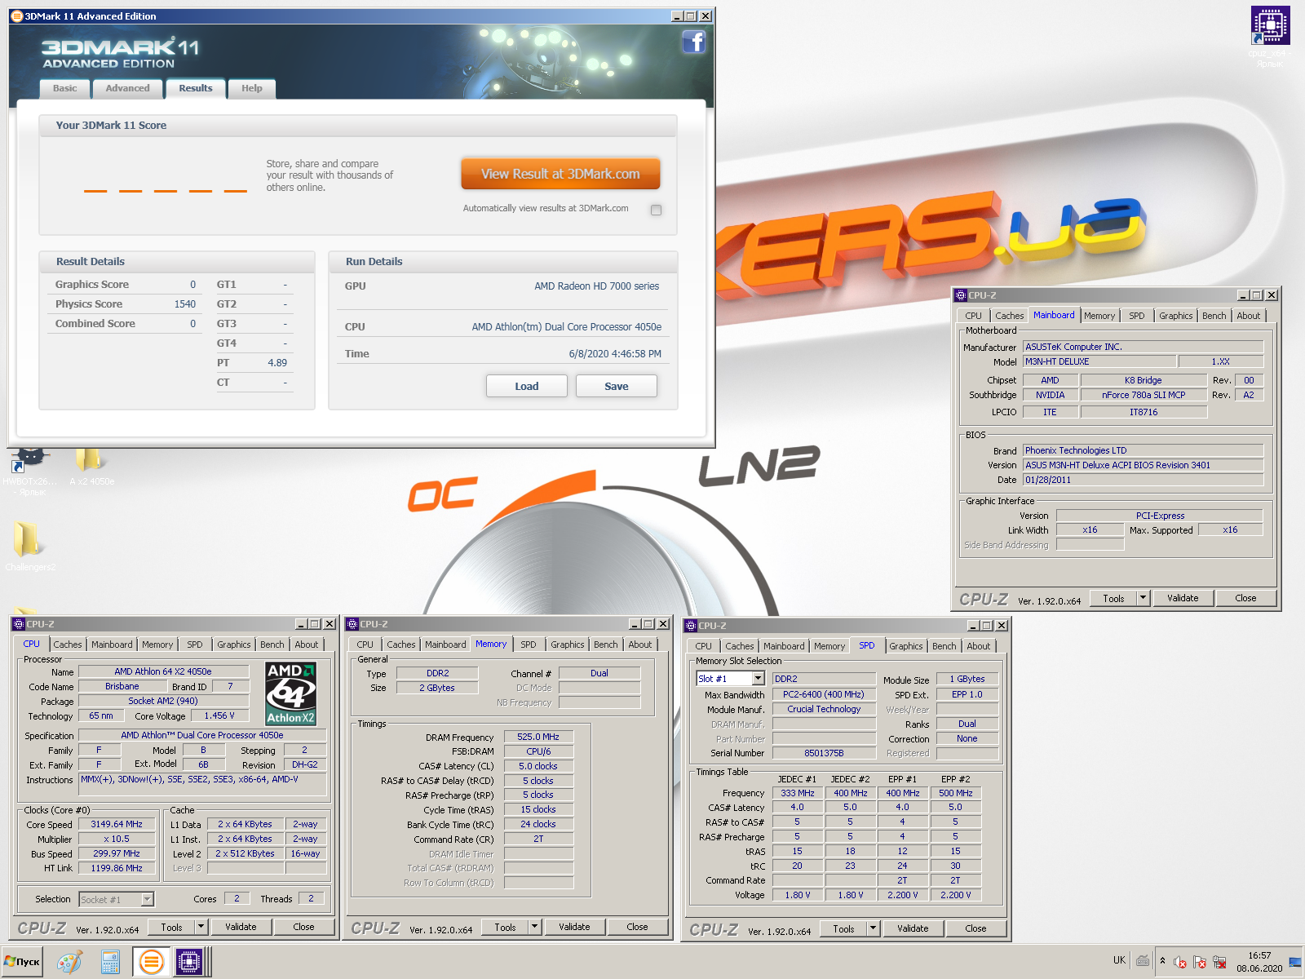The width and height of the screenshot is (1305, 979).
Task: Click the PT result value 4.89
Action: 277,363
